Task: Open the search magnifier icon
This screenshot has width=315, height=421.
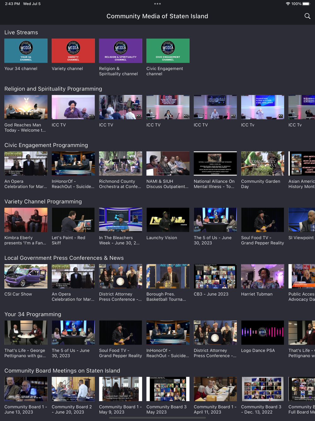Action: tap(307, 16)
